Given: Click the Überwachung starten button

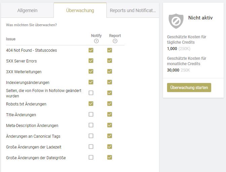Looking at the screenshot, I should coord(189,87).
